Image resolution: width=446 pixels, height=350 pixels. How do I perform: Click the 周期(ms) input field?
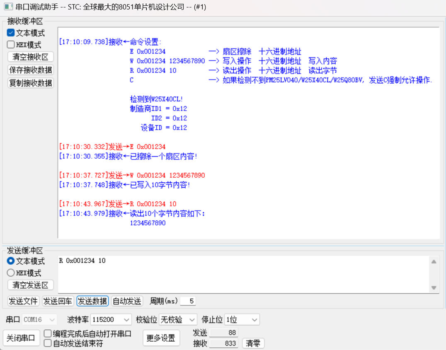188,301
